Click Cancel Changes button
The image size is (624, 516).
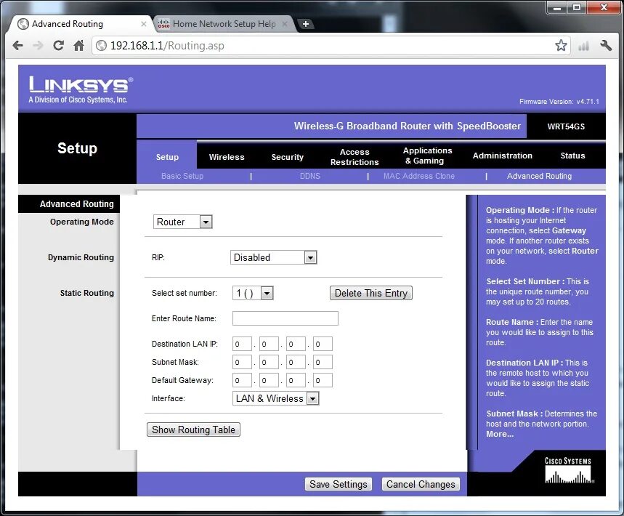click(421, 485)
